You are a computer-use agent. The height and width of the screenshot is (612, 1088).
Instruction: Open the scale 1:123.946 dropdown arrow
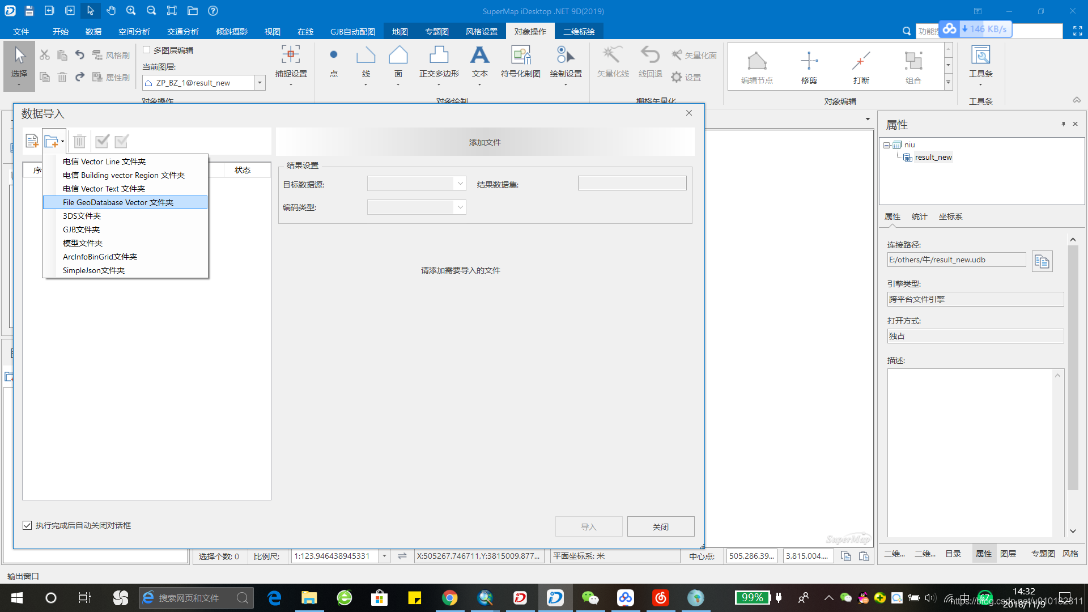coord(384,556)
